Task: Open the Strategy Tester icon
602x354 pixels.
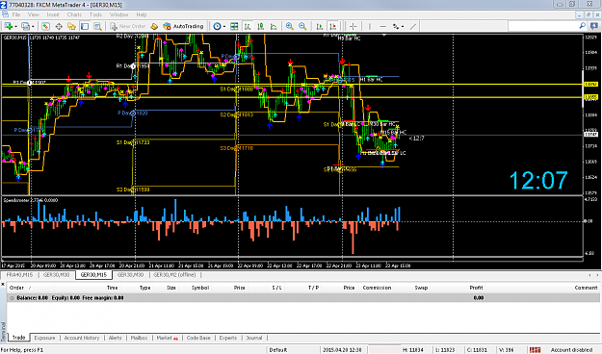Action: point(98,26)
